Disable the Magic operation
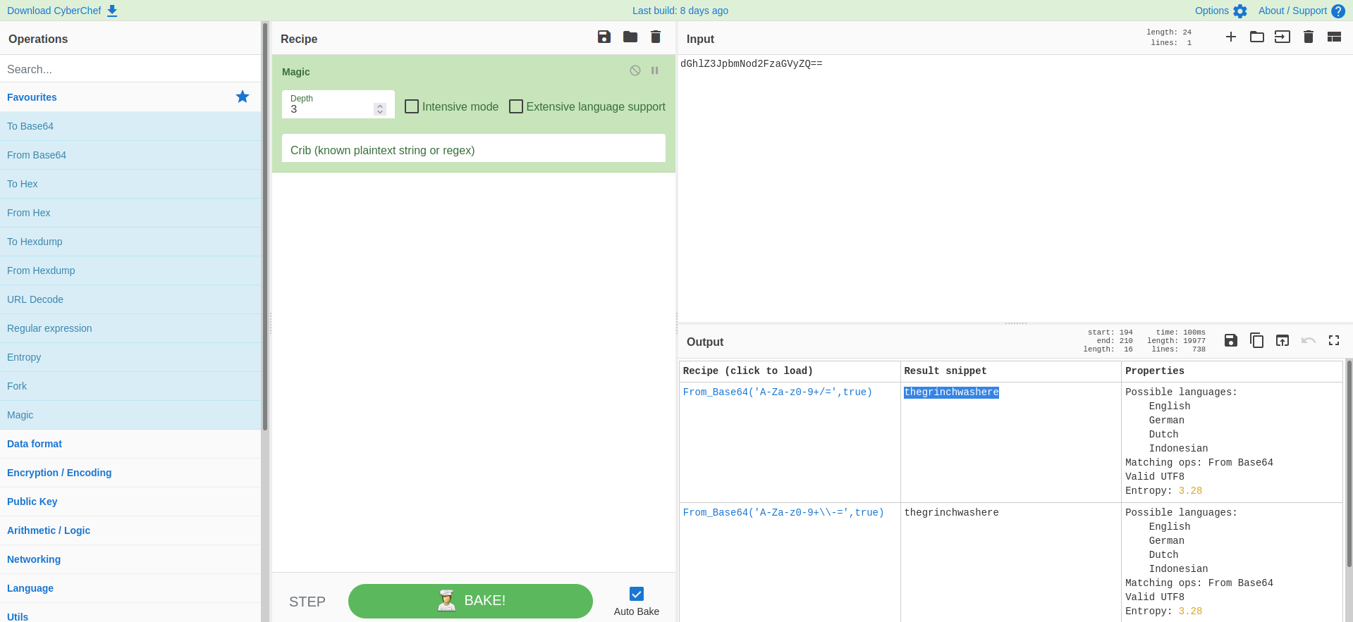Image resolution: width=1353 pixels, height=622 pixels. (635, 70)
